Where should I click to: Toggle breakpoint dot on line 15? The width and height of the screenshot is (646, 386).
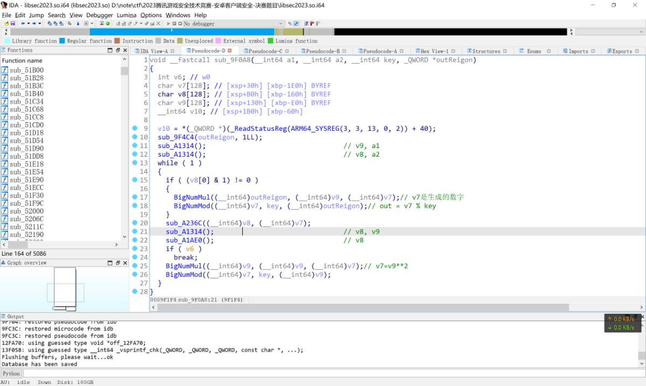135,180
